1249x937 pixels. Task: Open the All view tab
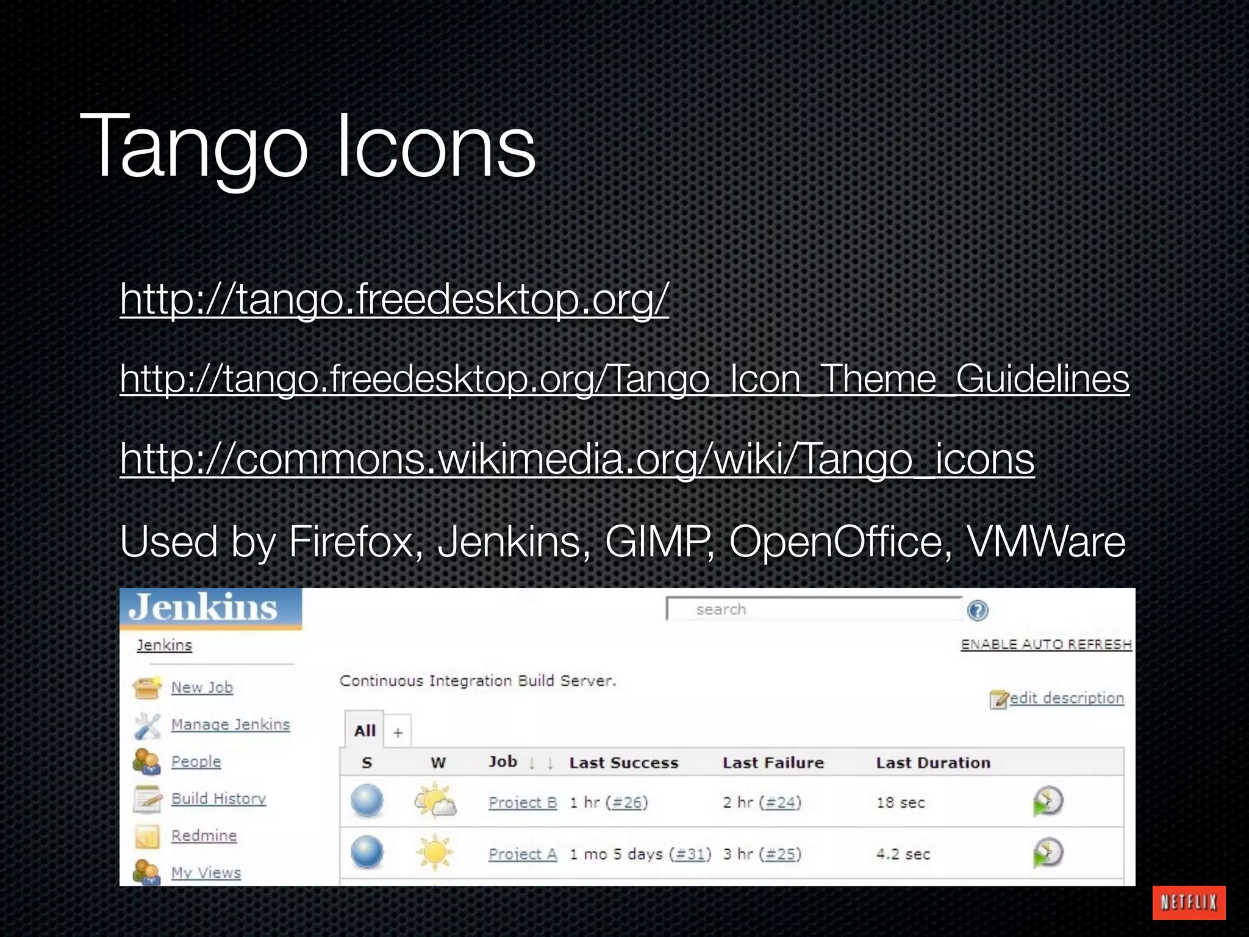(x=364, y=730)
